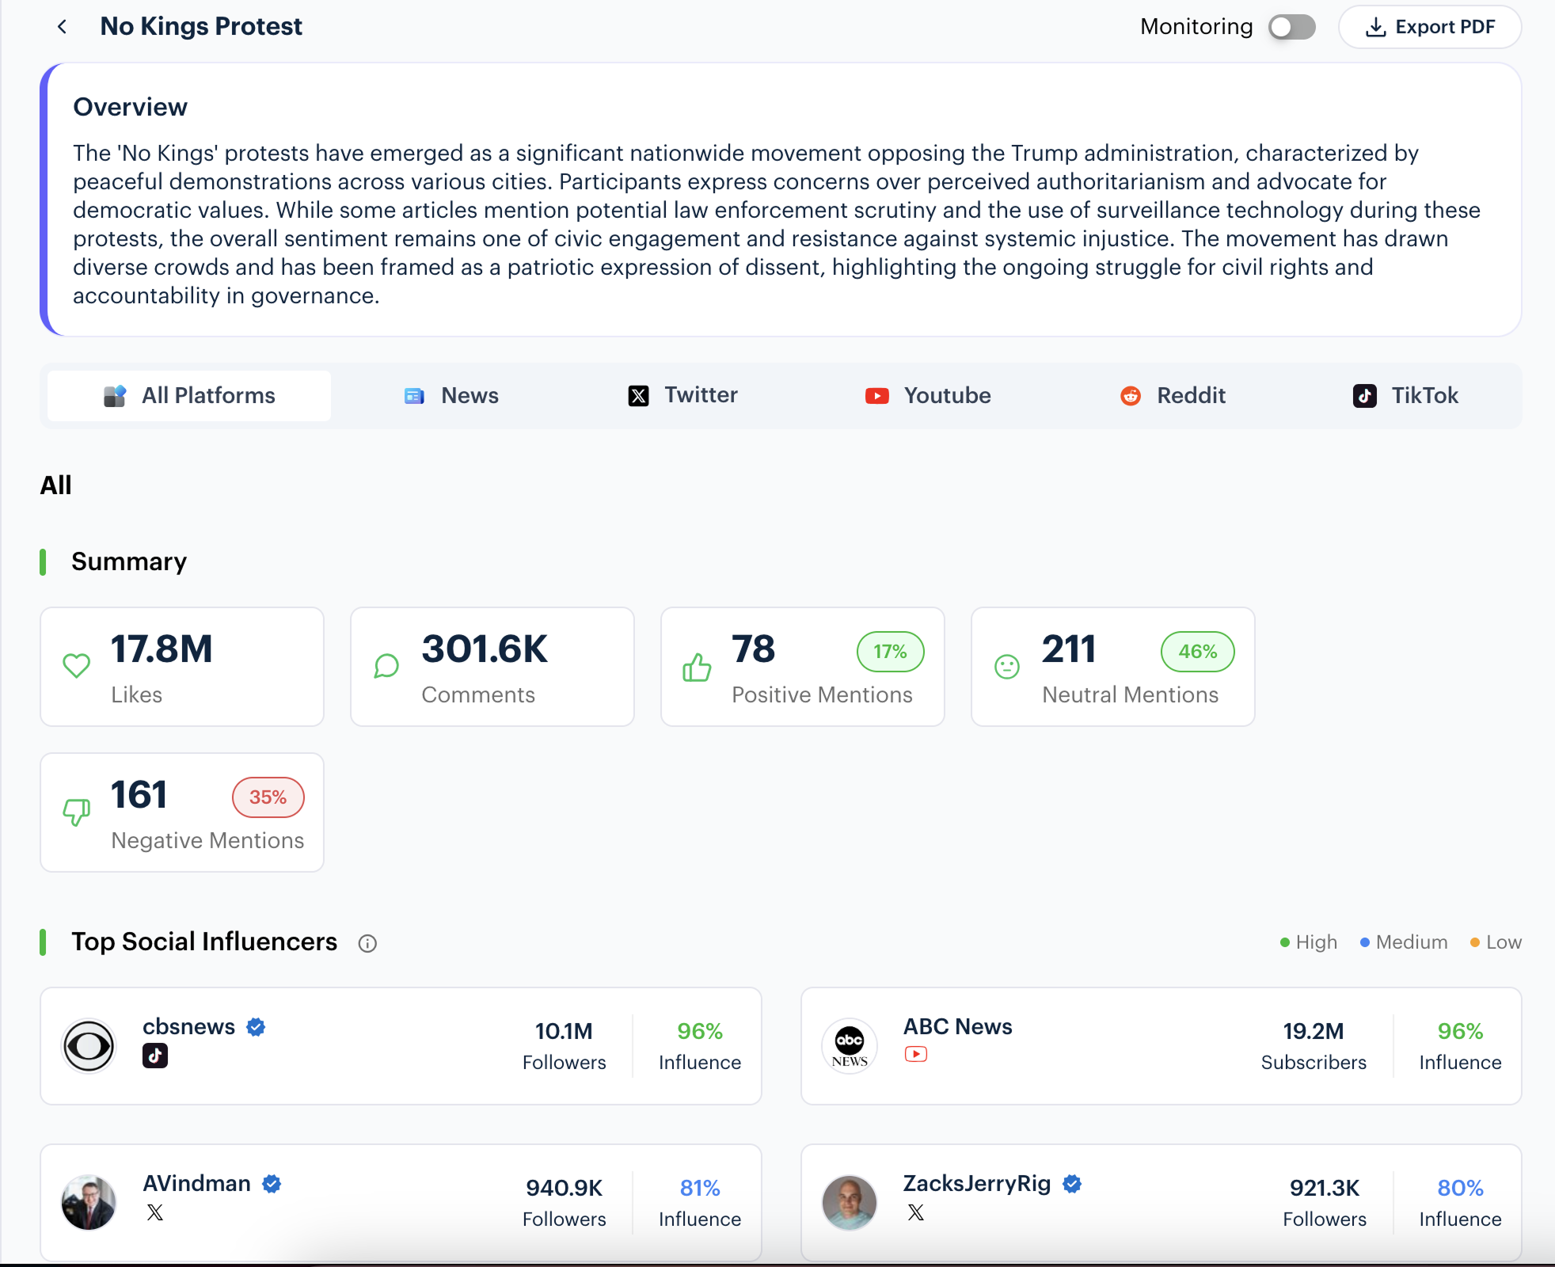Click the info icon next to Top Social Influencers
The height and width of the screenshot is (1267, 1555).
click(x=367, y=943)
